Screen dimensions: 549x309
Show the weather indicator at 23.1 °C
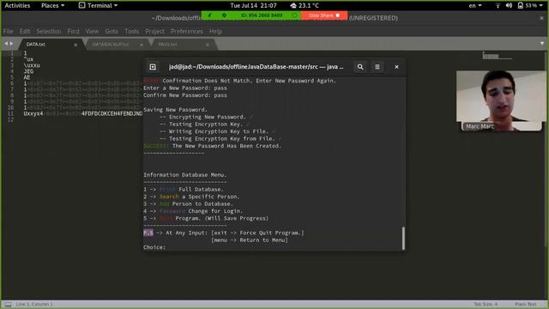[x=305, y=6]
